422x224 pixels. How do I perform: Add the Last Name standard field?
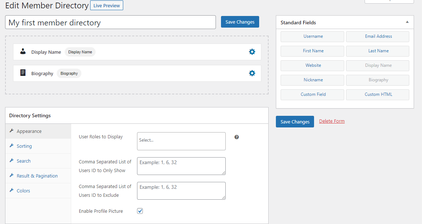[378, 51]
